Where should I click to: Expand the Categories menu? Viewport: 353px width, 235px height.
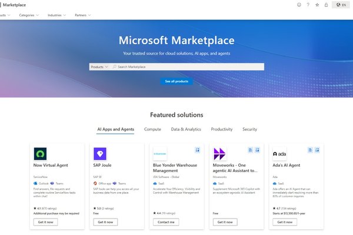(x=29, y=15)
